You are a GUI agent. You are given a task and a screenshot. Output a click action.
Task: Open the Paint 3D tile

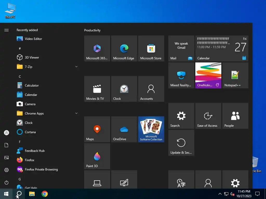pyautogui.click(x=97, y=156)
